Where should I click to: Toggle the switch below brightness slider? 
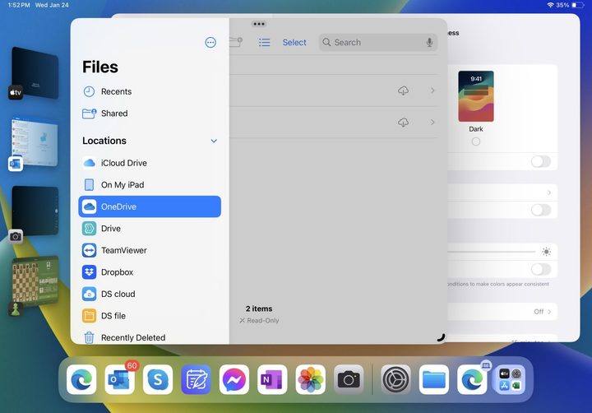tap(541, 269)
